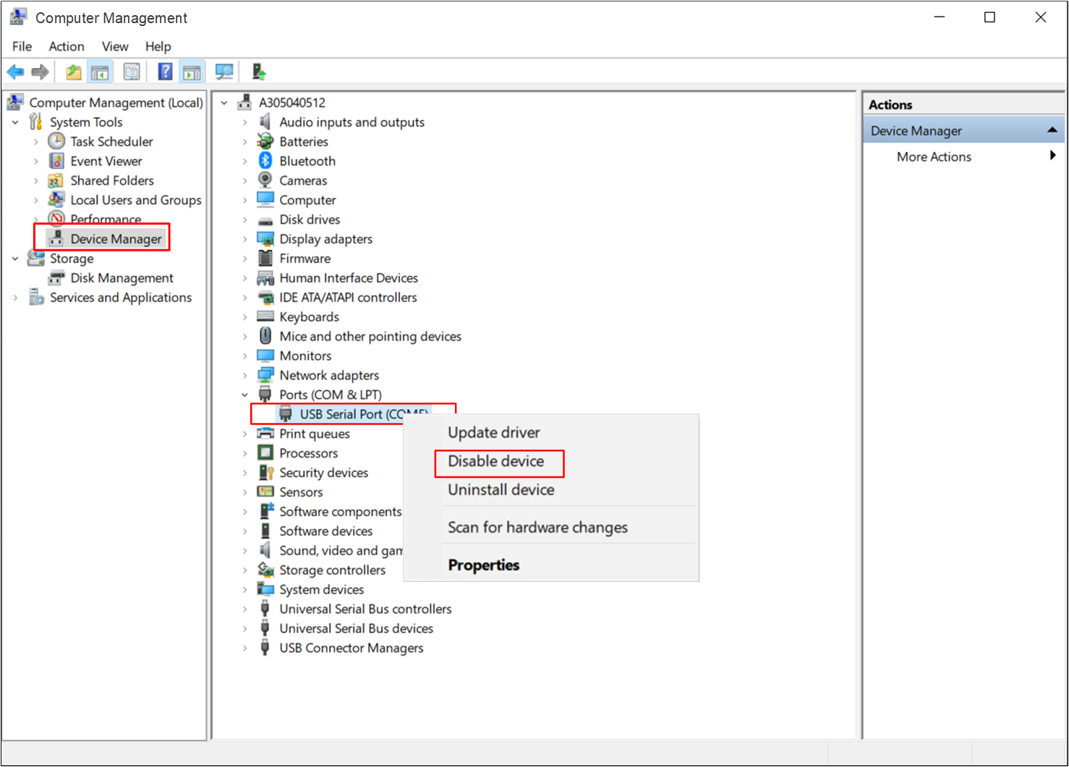
Task: Click the blue Back arrow toolbar icon
Action: (x=15, y=72)
